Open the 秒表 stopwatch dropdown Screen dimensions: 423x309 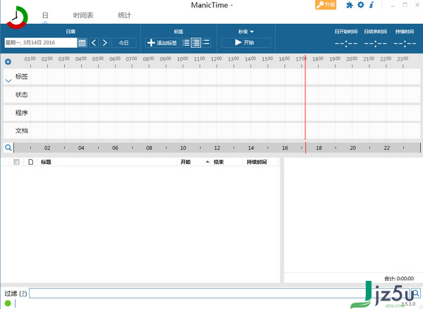click(246, 32)
